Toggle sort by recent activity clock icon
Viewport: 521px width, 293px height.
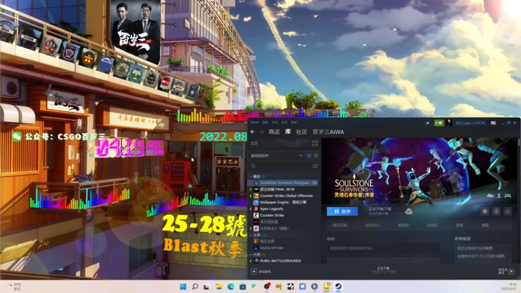[x=309, y=156]
